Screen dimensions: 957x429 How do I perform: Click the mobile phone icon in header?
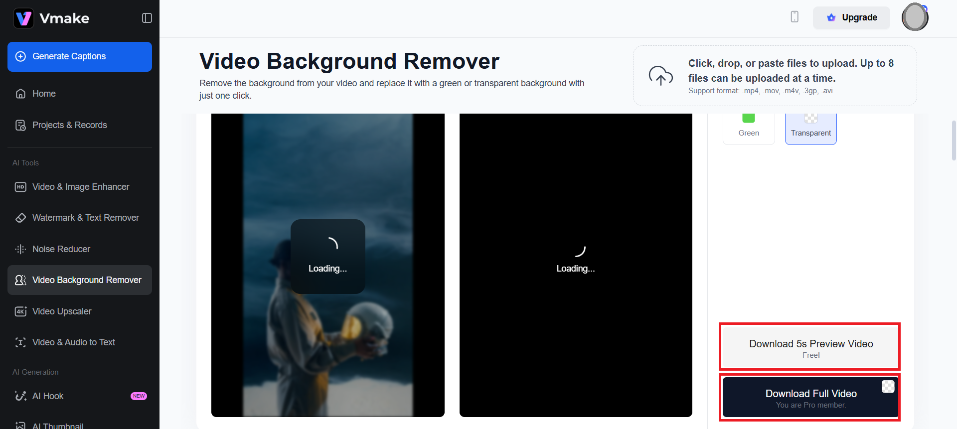(x=795, y=17)
